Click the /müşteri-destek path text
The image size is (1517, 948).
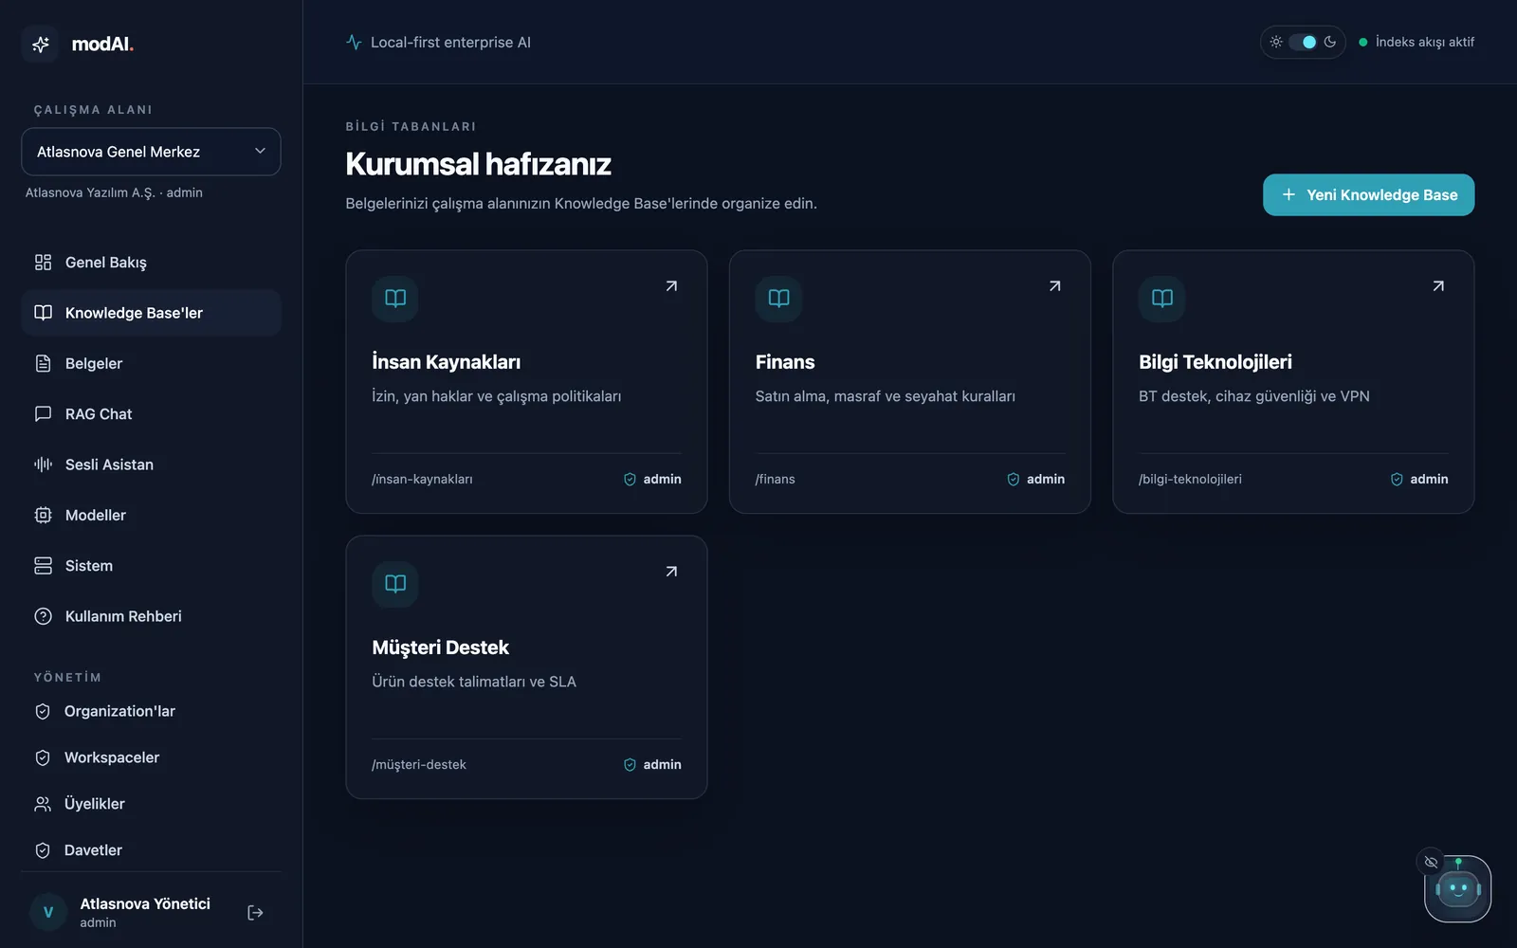[419, 765]
